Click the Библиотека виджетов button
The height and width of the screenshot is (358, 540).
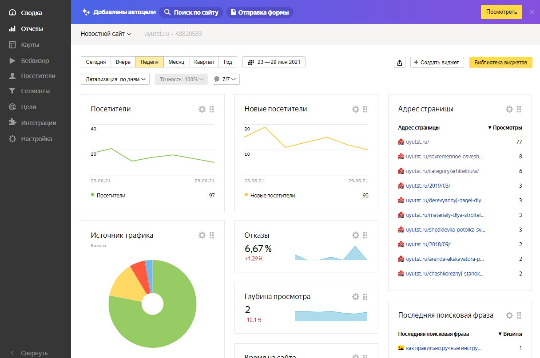pyautogui.click(x=500, y=63)
